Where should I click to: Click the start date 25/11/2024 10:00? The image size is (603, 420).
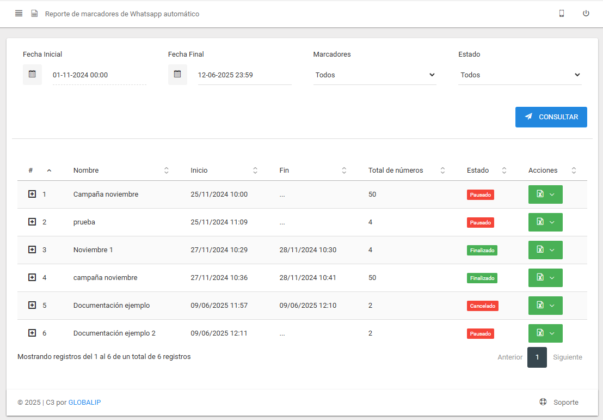[x=219, y=194]
